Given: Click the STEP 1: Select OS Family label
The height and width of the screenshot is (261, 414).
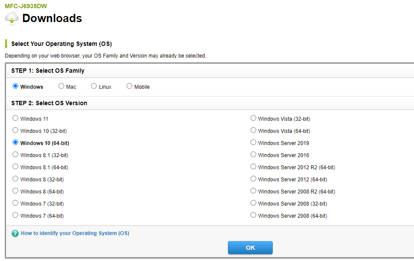Looking at the screenshot, I should tap(48, 71).
